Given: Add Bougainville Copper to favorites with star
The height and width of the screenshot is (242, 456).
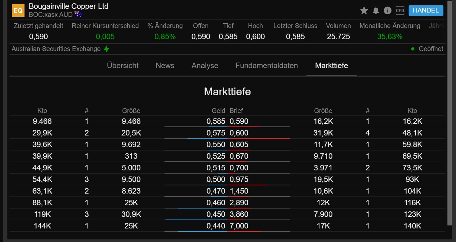Looking at the screenshot, I should pos(364,11).
